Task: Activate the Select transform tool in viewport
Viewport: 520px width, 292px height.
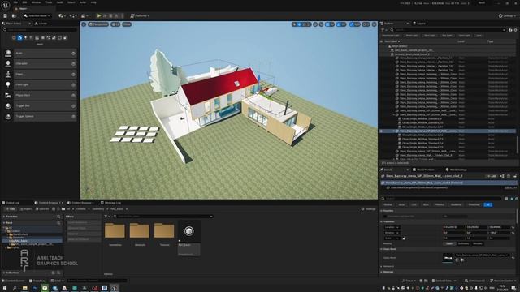Action: pyautogui.click(x=294, y=24)
